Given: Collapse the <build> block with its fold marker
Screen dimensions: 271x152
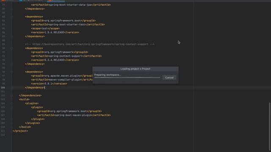Looking at the screenshot, I should (x=12, y=100).
